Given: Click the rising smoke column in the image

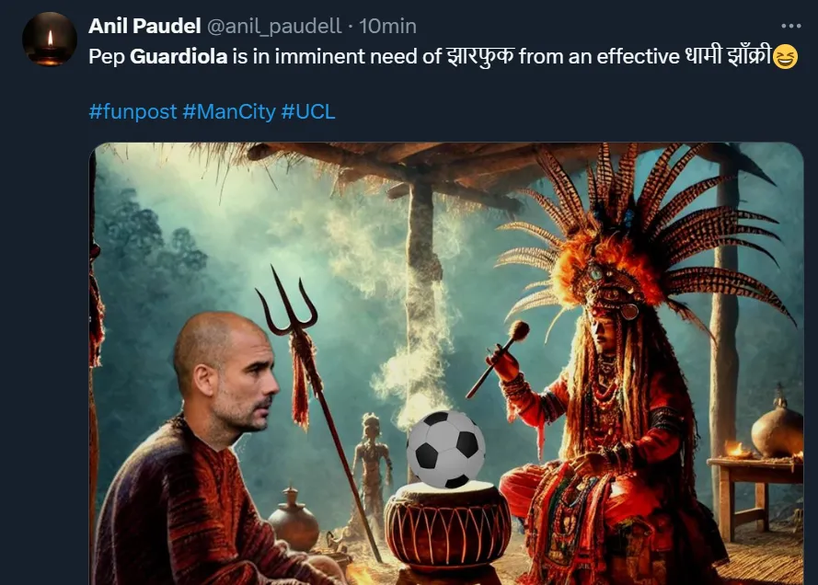Looking at the screenshot, I should [418, 334].
